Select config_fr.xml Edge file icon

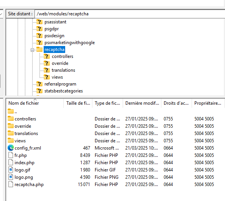point(11,148)
